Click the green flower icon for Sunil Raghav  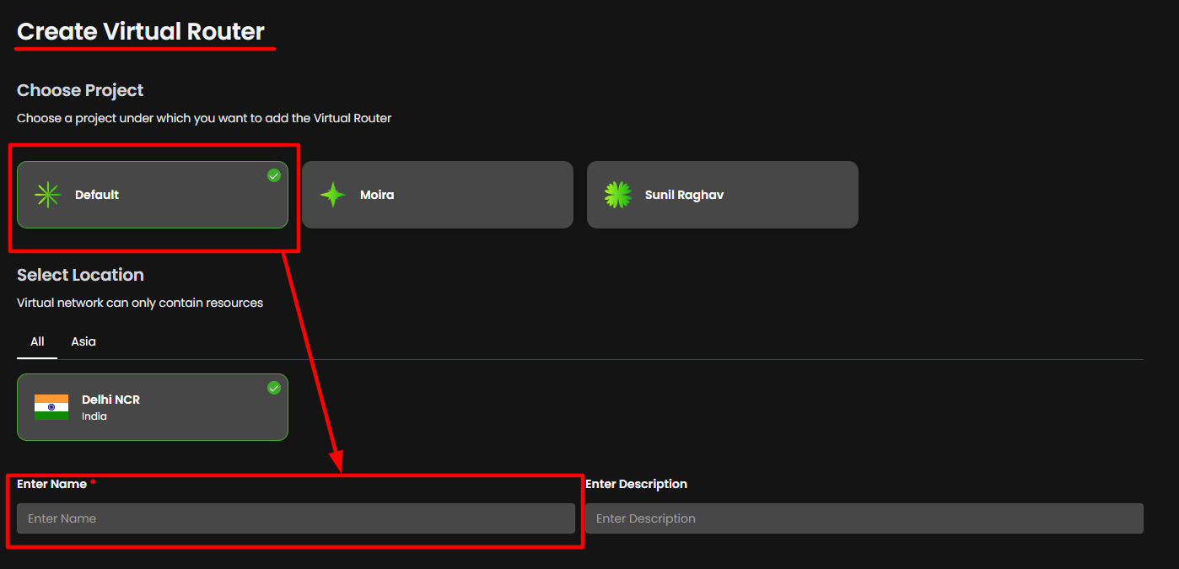click(x=617, y=195)
